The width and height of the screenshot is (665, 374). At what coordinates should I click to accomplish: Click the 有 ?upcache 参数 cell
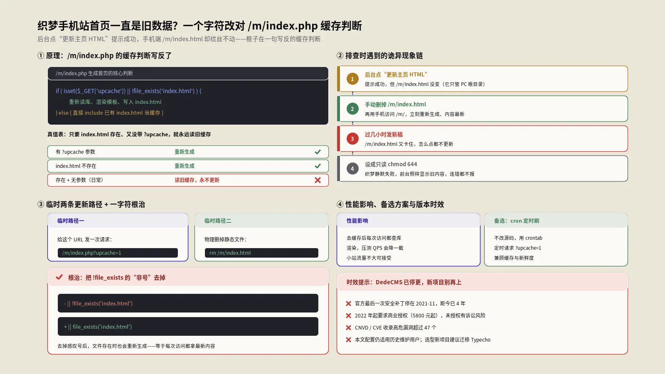[75, 152]
